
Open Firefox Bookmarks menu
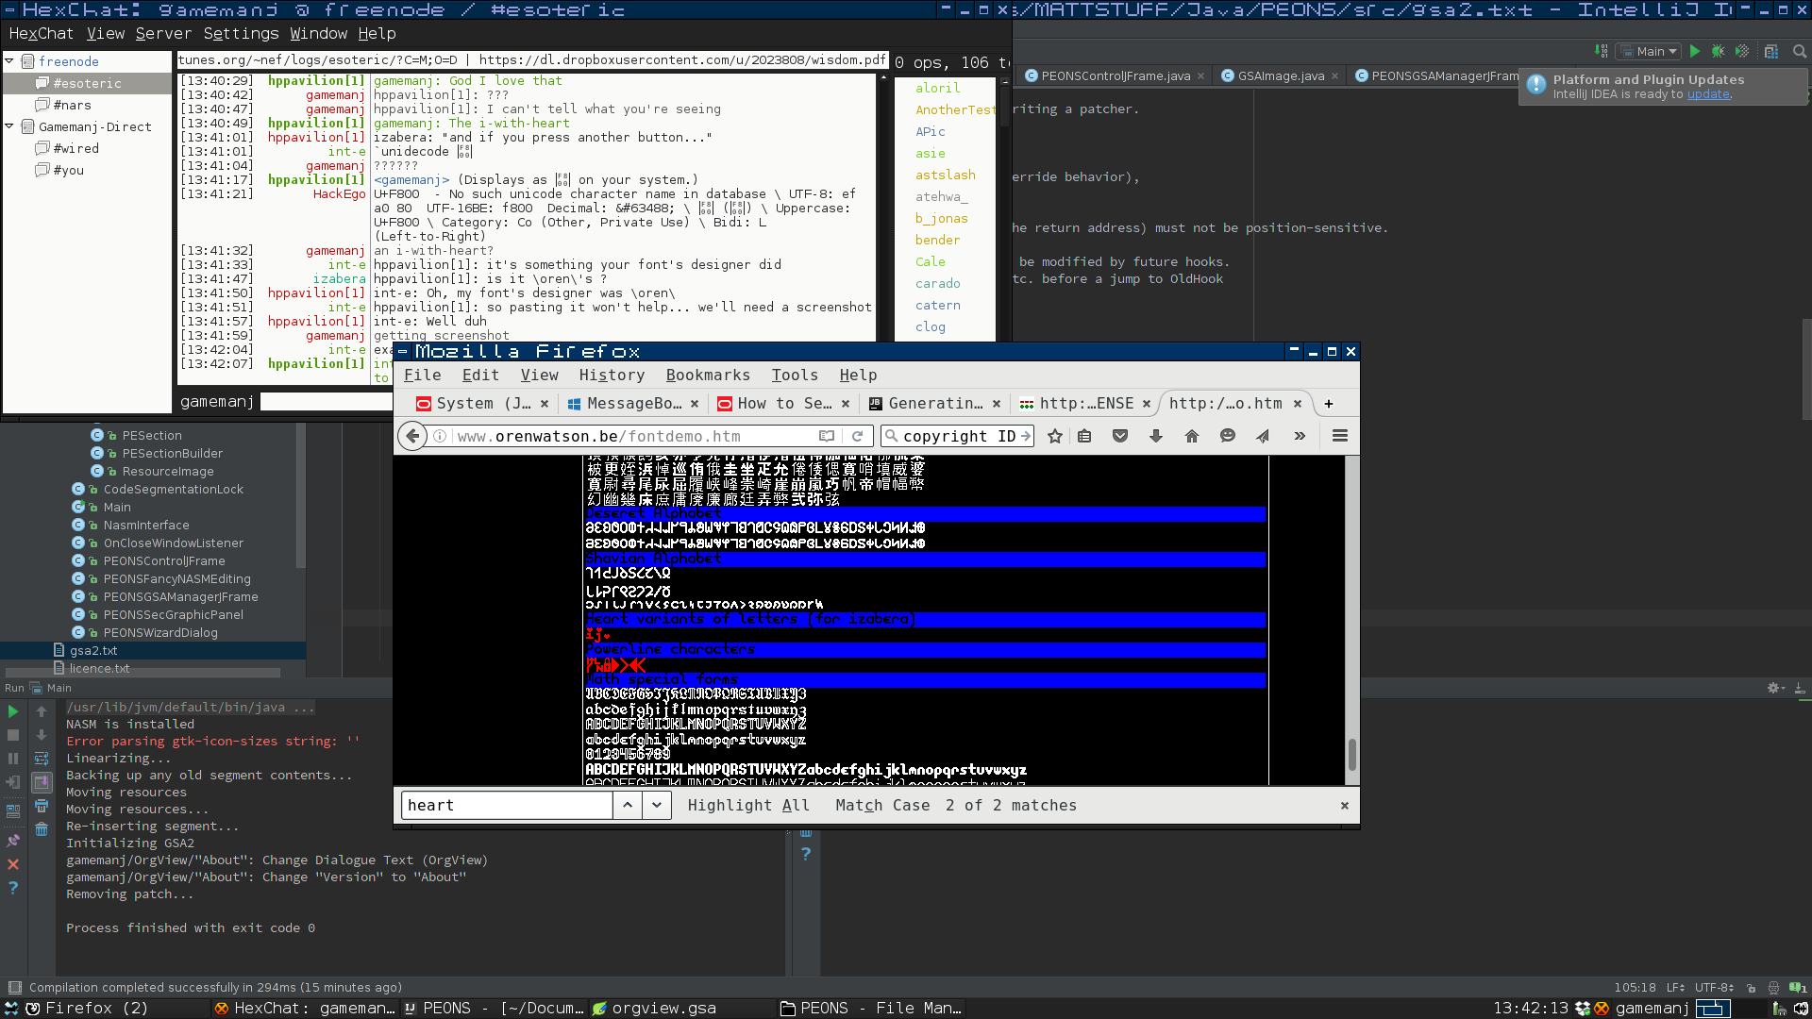(x=708, y=375)
